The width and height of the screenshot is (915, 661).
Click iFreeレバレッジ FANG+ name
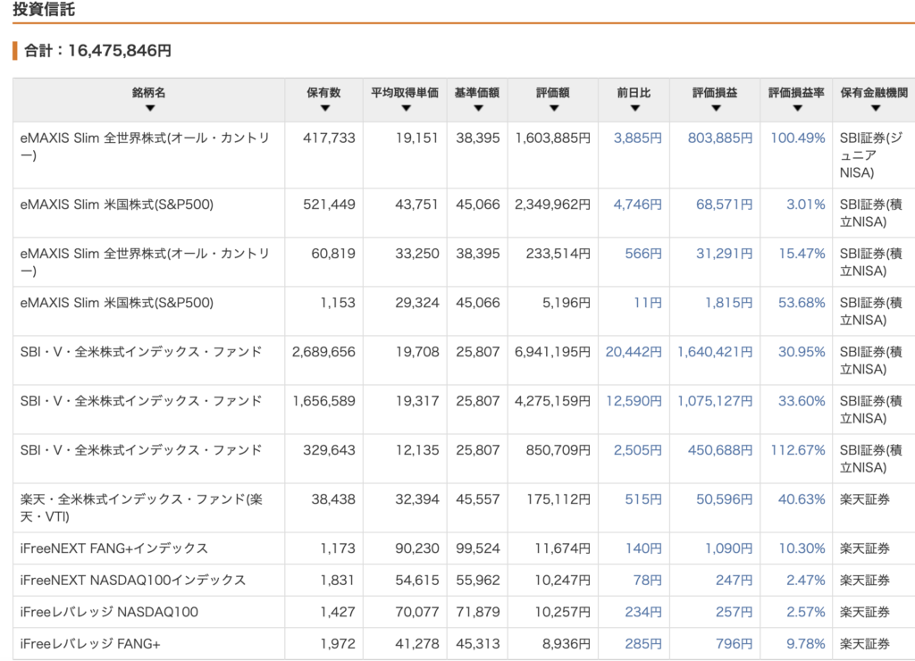point(90,643)
